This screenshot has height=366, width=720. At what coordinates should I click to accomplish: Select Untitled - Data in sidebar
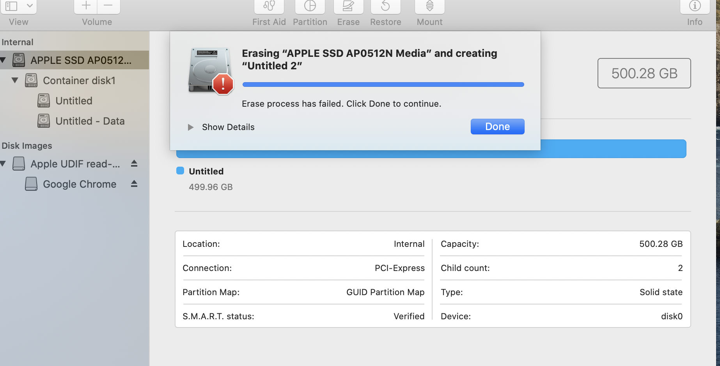tap(74, 121)
